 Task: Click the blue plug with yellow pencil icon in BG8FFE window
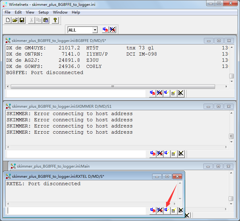pyautogui.click(x=167, y=93)
